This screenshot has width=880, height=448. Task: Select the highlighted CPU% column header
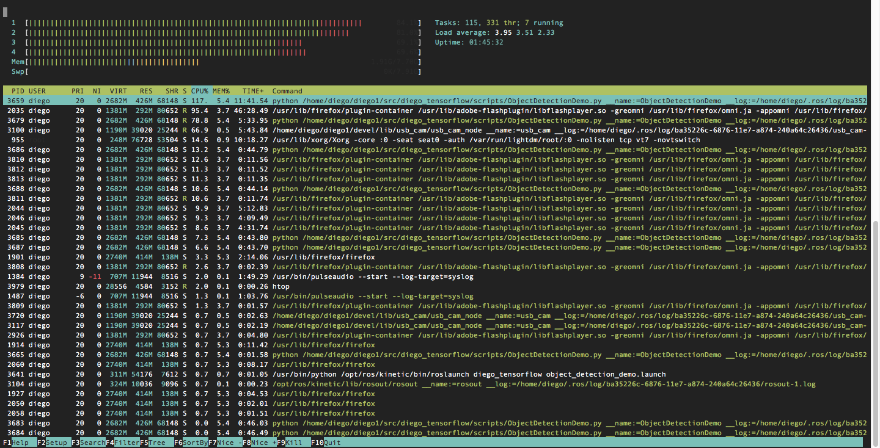(x=200, y=91)
